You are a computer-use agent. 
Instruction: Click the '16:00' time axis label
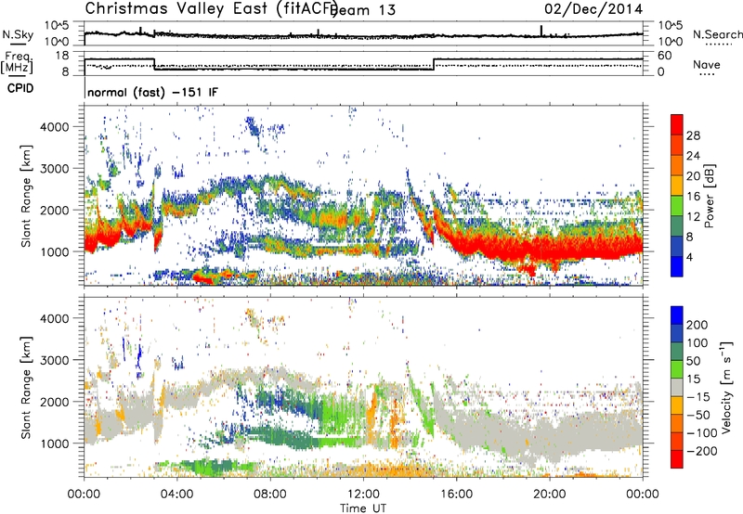(456, 495)
